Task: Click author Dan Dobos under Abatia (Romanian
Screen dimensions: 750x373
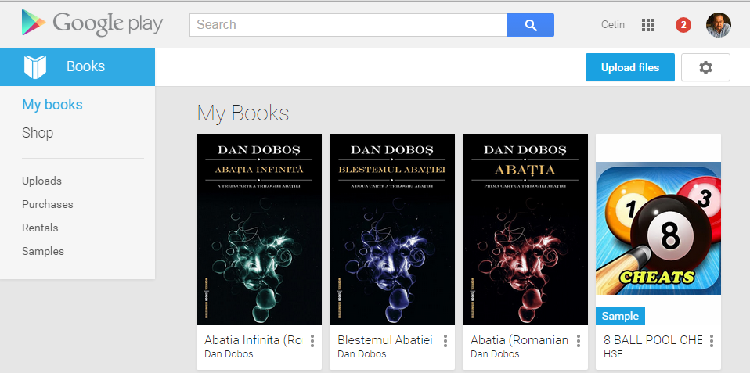Action: point(495,354)
